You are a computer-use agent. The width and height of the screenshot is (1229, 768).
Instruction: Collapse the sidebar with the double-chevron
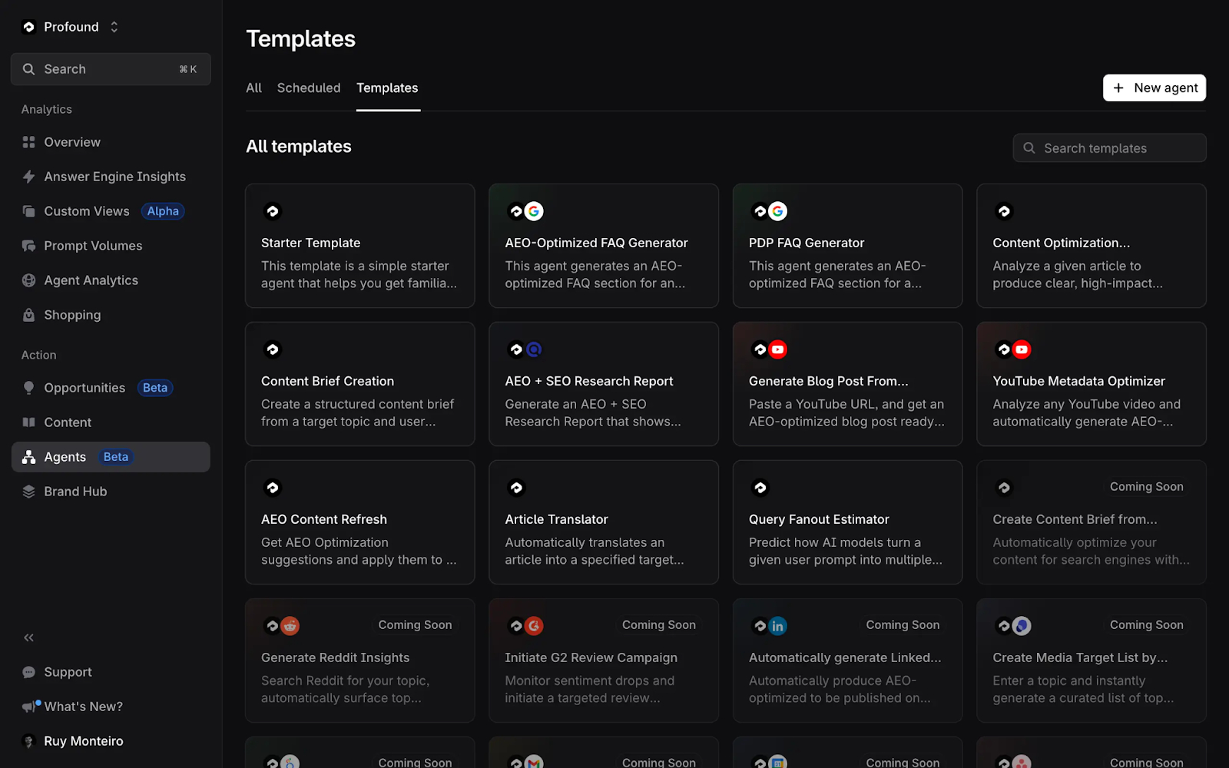(28, 637)
